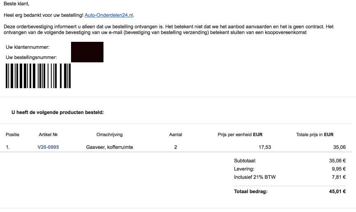Click the order barcode image
This screenshot has width=356, height=212.
pyautogui.click(x=38, y=76)
